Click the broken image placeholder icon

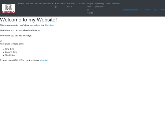tap(1, 41)
